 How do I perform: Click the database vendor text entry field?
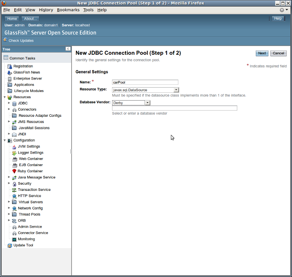coord(174,108)
